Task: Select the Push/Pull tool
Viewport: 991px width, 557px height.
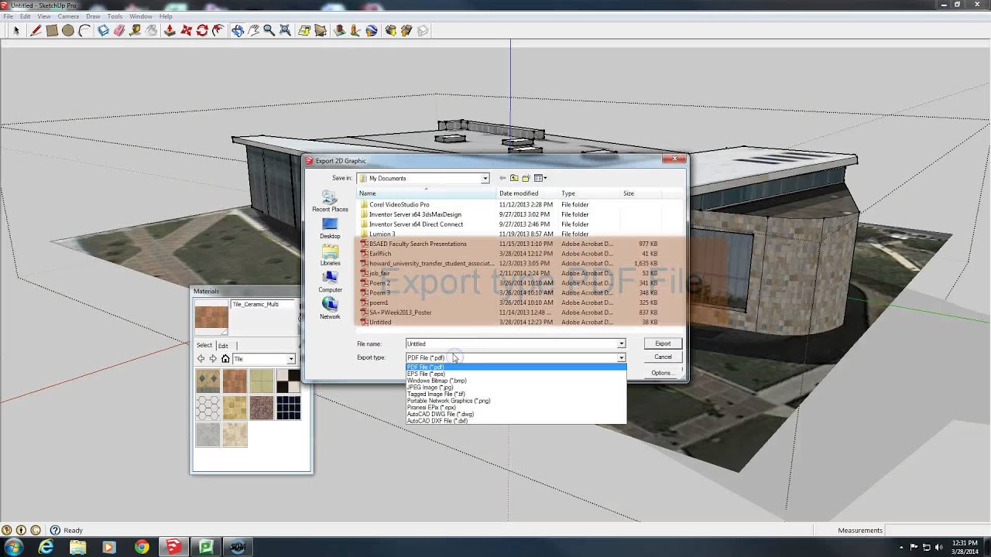Action: click(170, 30)
